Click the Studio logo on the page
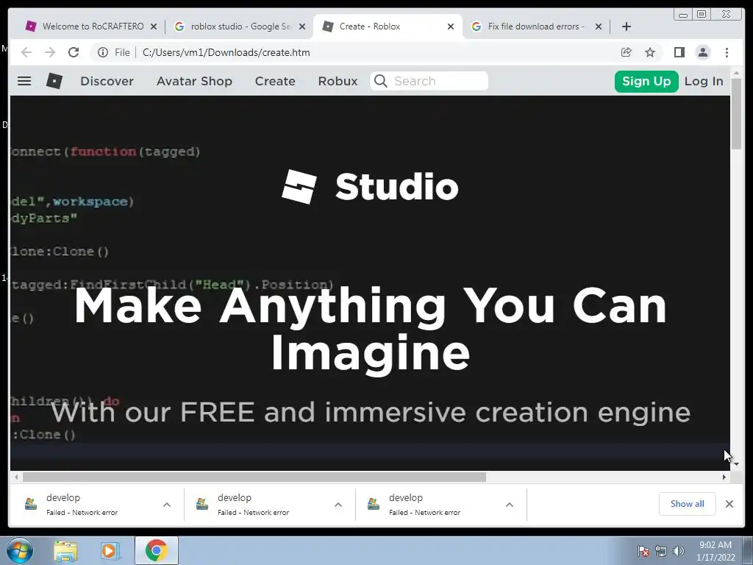753x565 pixels. pos(370,187)
